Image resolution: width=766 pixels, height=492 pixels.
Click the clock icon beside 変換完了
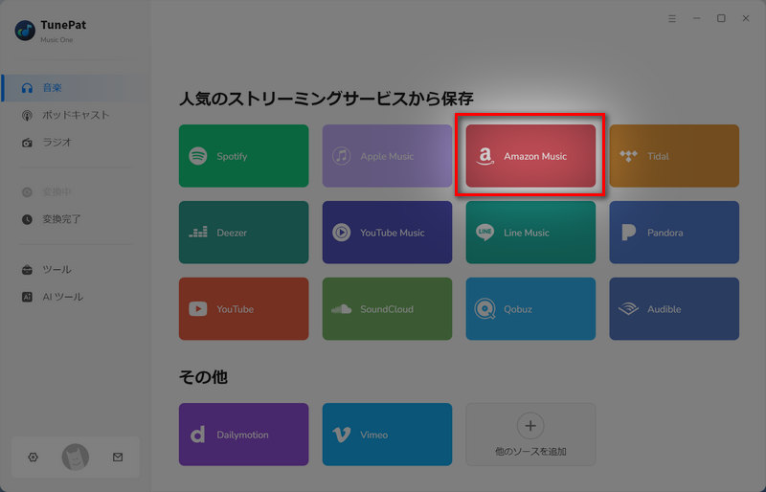(x=28, y=219)
